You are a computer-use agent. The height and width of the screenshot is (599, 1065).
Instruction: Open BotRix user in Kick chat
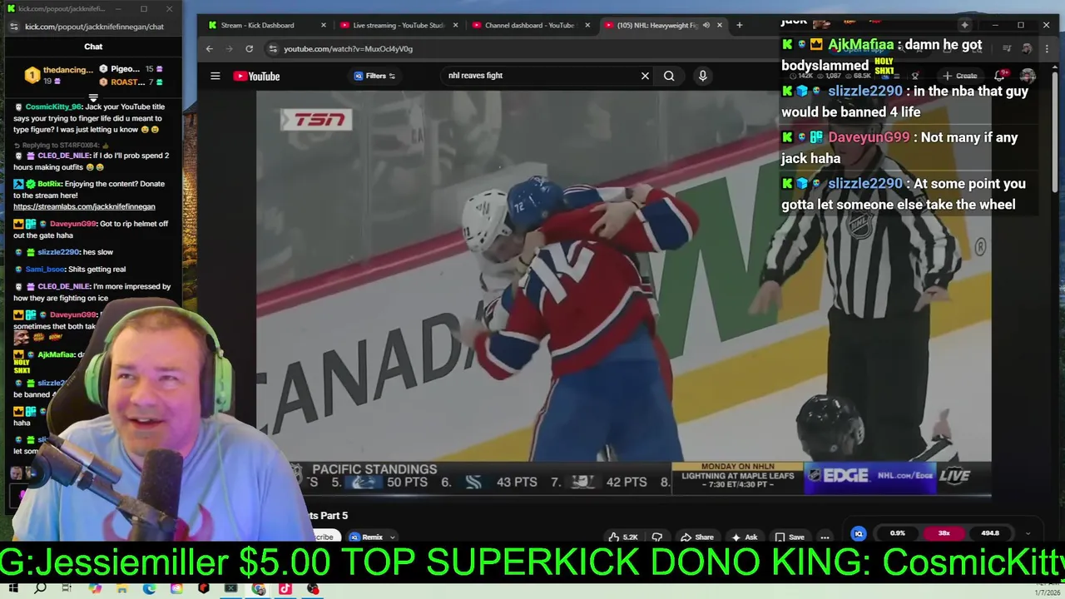tap(49, 184)
